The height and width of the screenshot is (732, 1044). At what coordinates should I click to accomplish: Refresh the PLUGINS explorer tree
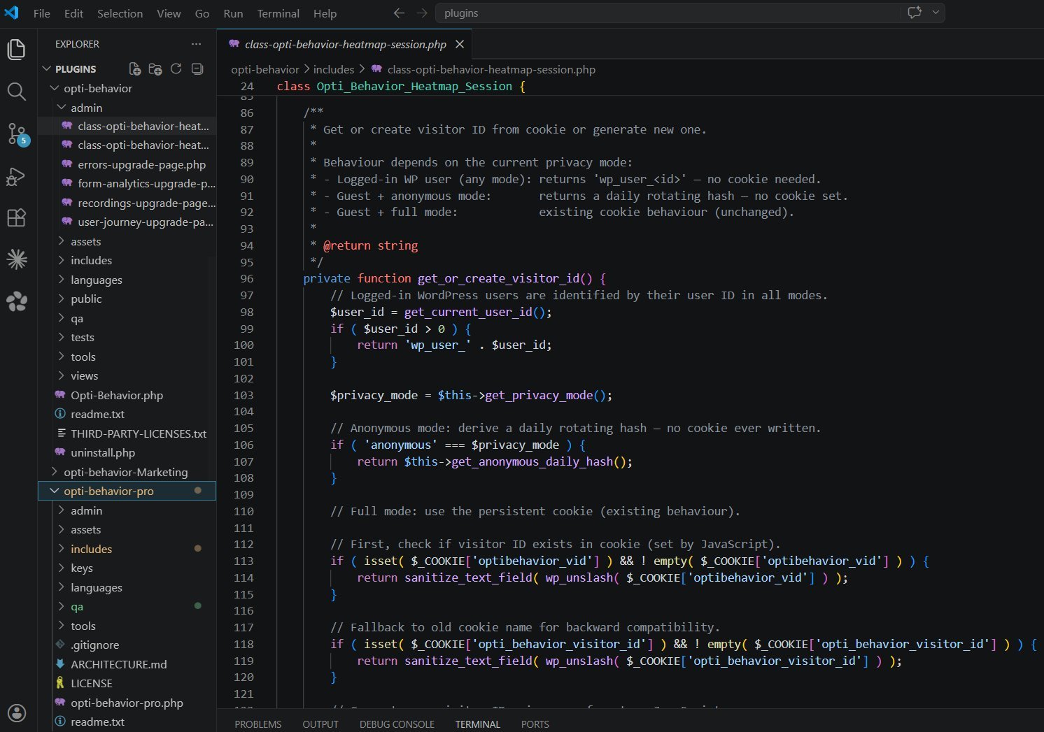[x=176, y=69]
